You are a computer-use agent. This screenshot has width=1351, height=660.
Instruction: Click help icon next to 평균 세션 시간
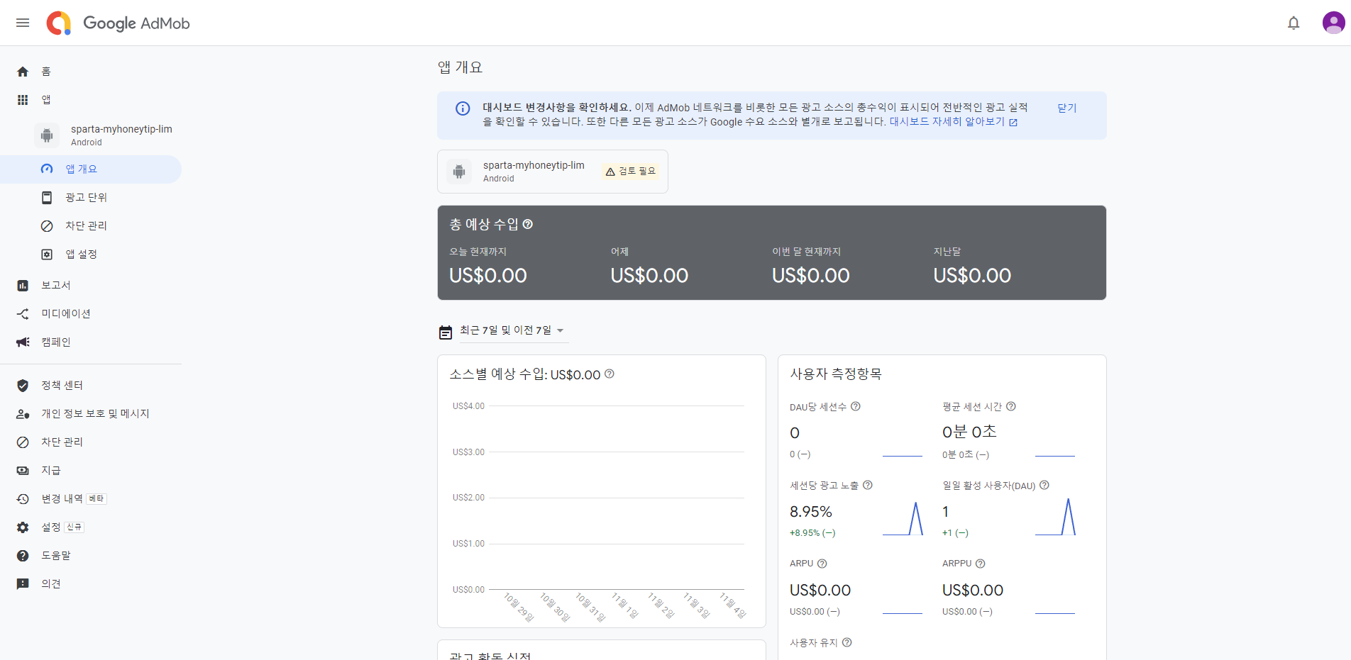[x=1011, y=406]
